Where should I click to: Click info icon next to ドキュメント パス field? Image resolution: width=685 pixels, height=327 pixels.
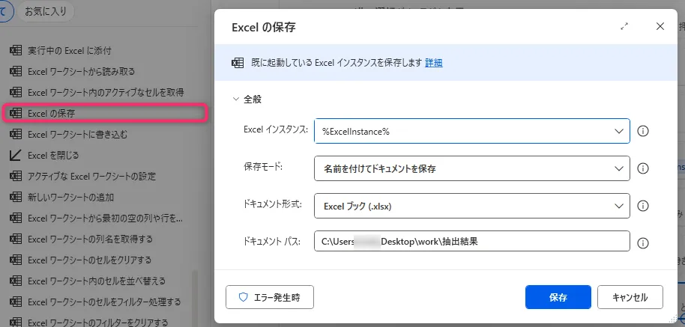(642, 242)
